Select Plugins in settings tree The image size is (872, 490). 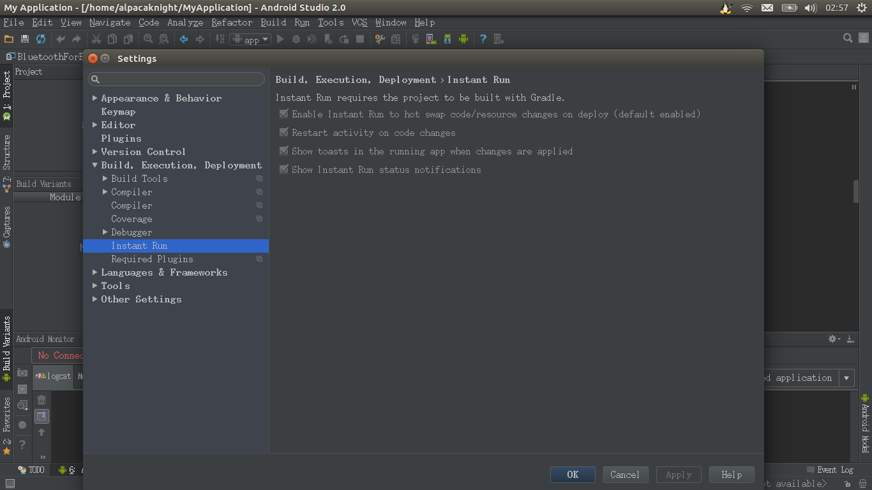[121, 138]
